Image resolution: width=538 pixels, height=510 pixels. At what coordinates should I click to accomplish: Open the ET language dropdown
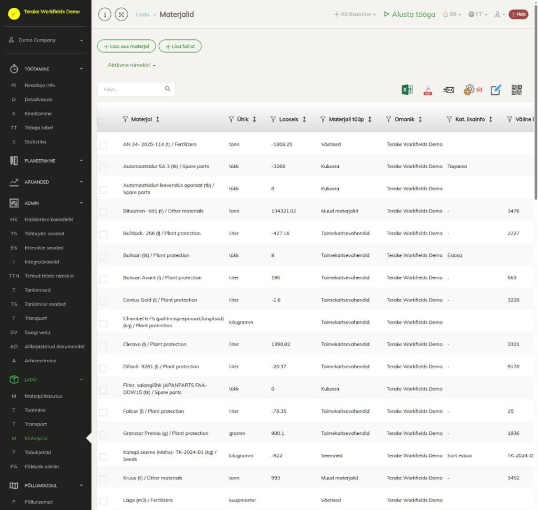(x=478, y=14)
